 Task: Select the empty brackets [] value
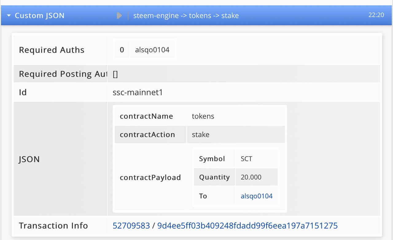click(115, 74)
